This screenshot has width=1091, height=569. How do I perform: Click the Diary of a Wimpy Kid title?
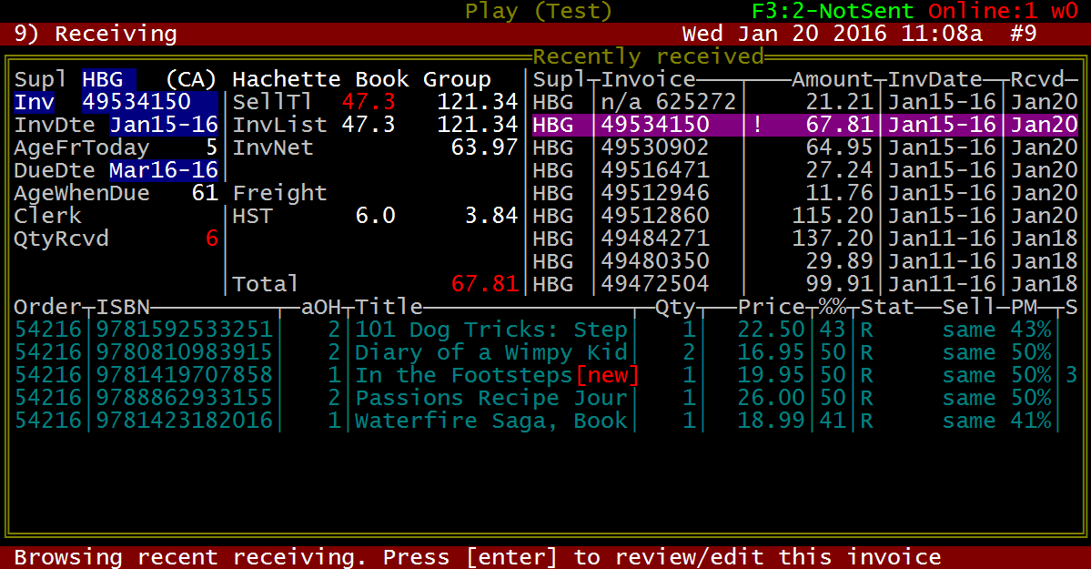[491, 352]
